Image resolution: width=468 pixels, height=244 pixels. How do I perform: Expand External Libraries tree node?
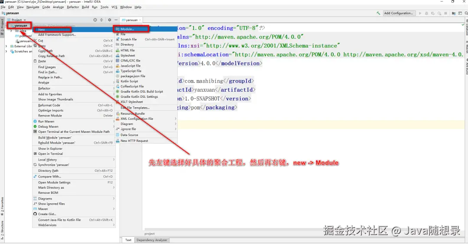(x=6, y=46)
